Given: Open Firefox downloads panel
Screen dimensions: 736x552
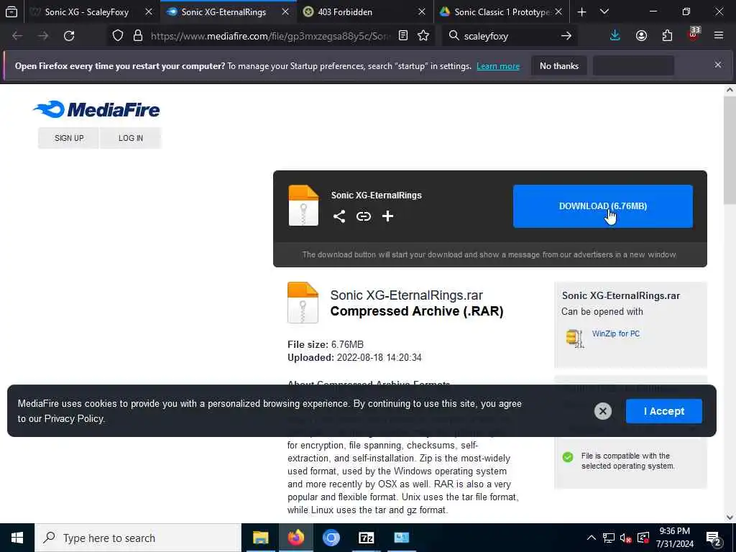Looking at the screenshot, I should pyautogui.click(x=615, y=36).
